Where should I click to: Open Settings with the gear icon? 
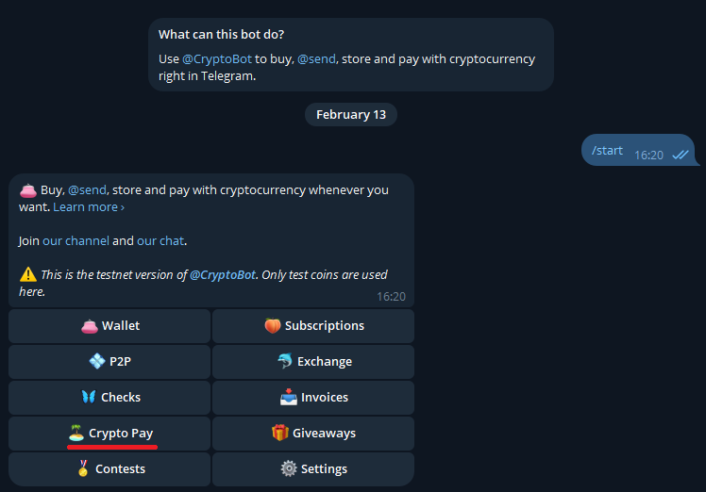click(313, 469)
